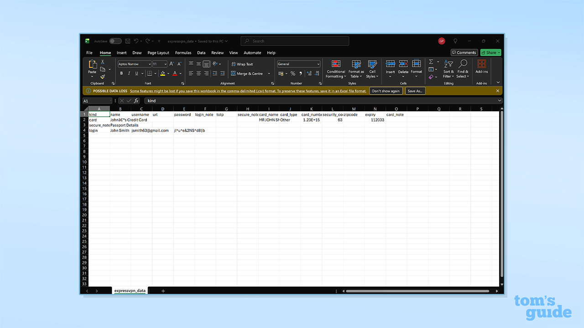Click the Format cells icon
The height and width of the screenshot is (328, 584).
coord(417,64)
